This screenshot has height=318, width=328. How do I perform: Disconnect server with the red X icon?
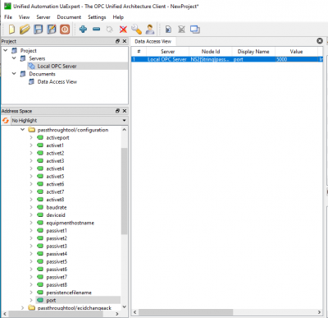click(x=123, y=29)
